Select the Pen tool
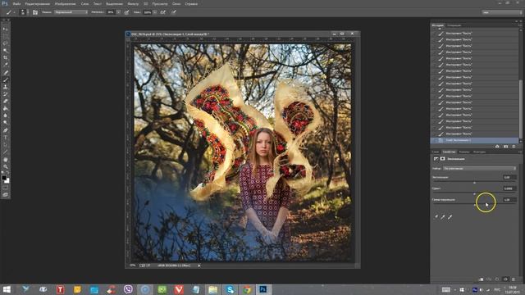This screenshot has height=295, width=525. [x=6, y=130]
